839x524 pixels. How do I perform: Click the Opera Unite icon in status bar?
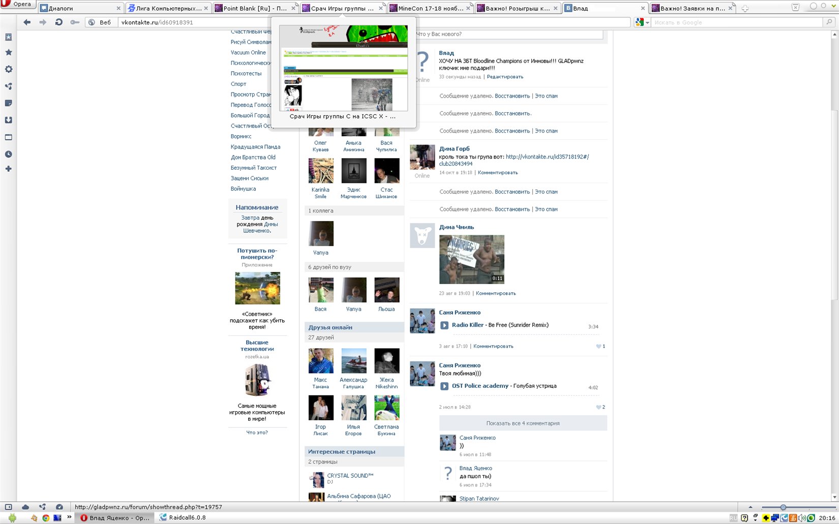[x=42, y=507]
